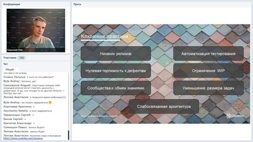
Task: Open the youtube.com/cleverics link in chat
Action: 23,138
